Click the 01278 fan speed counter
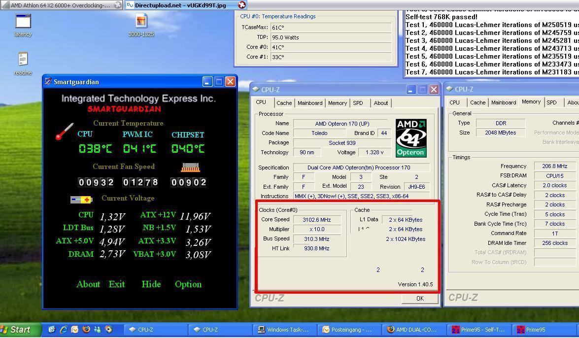579x338 pixels. pyautogui.click(x=140, y=182)
